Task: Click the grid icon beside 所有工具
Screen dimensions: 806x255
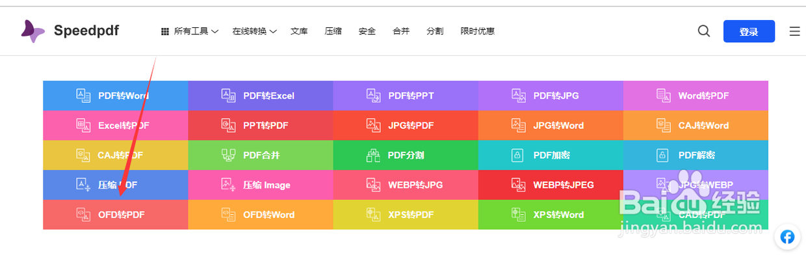Action: [x=165, y=31]
